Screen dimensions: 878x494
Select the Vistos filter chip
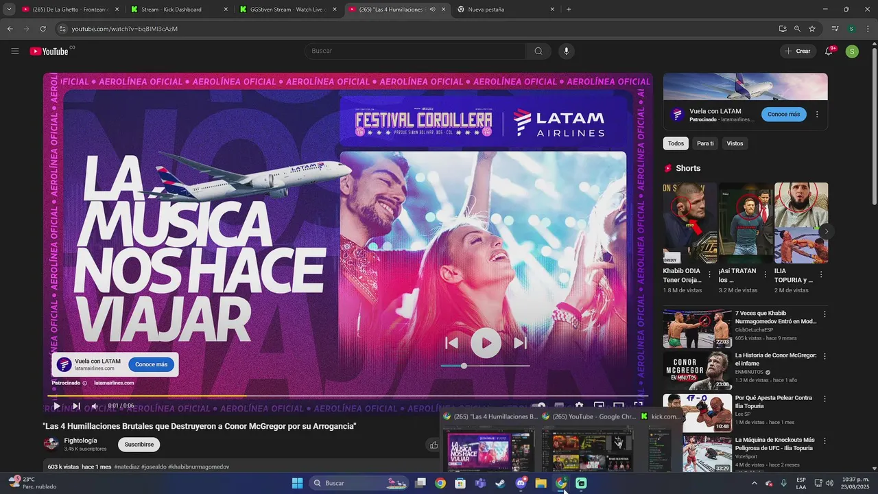[735, 143]
